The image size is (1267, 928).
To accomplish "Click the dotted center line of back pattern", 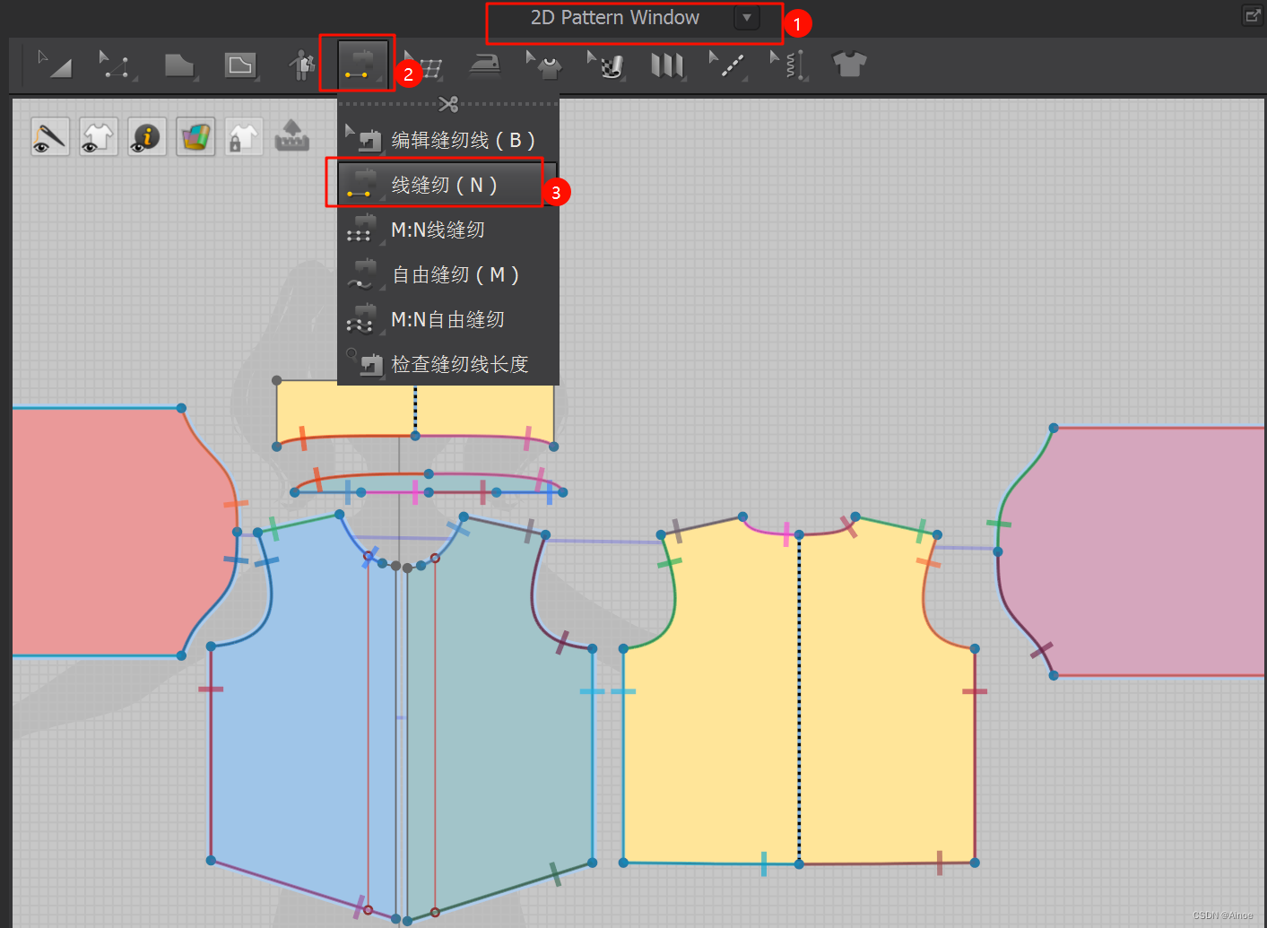I will click(x=799, y=699).
